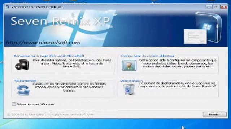The image size is (231, 129).
Task: Click the text starting 'L'assistant de désinstallation'
Action: (177, 85)
